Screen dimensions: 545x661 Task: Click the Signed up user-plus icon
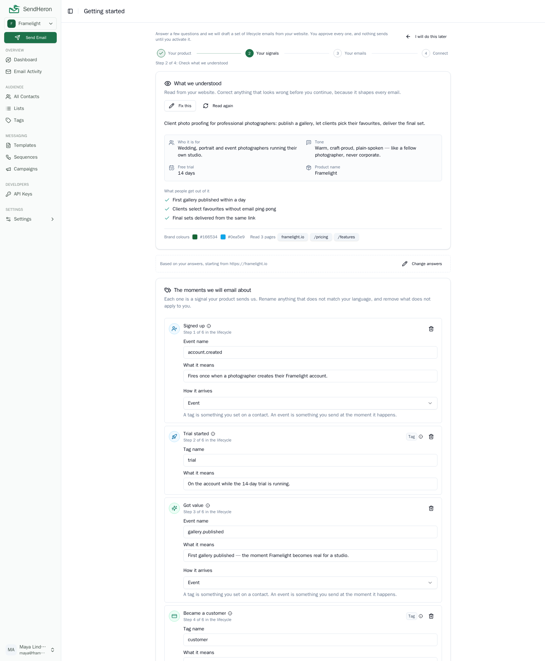tap(174, 329)
